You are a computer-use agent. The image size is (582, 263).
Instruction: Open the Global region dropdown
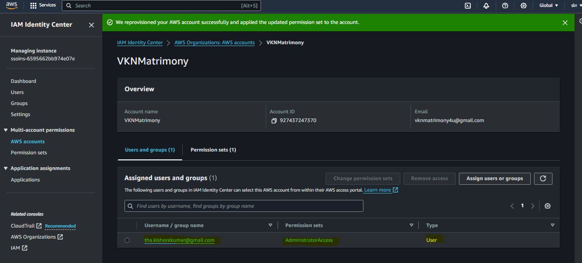(548, 6)
